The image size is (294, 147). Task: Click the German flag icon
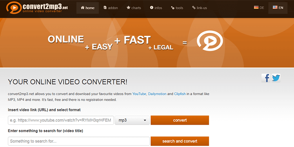click(256, 7)
